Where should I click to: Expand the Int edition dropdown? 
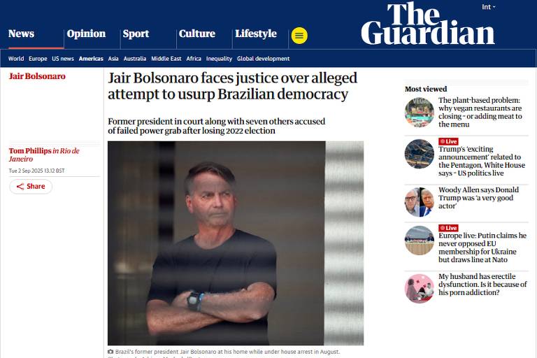488,7
